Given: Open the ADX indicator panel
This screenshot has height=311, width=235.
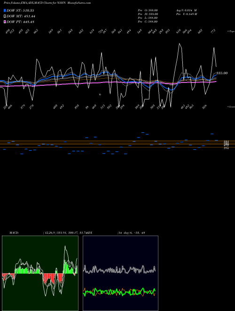Looking at the screenshot, I should point(120,273).
